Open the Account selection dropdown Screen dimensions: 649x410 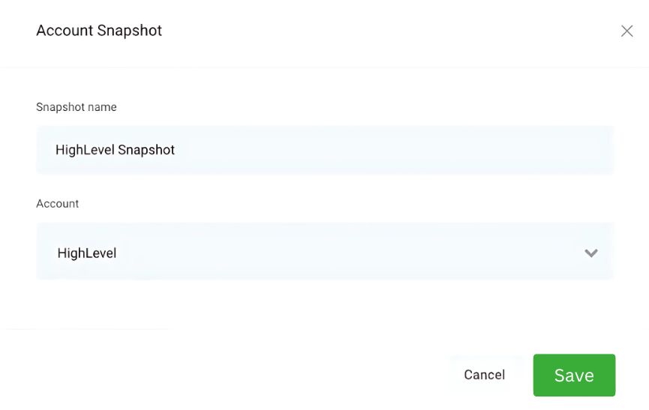click(325, 251)
